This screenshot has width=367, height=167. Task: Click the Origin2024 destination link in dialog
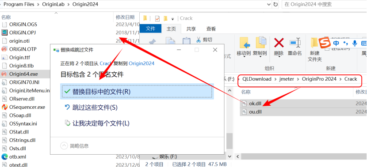coord(141,63)
